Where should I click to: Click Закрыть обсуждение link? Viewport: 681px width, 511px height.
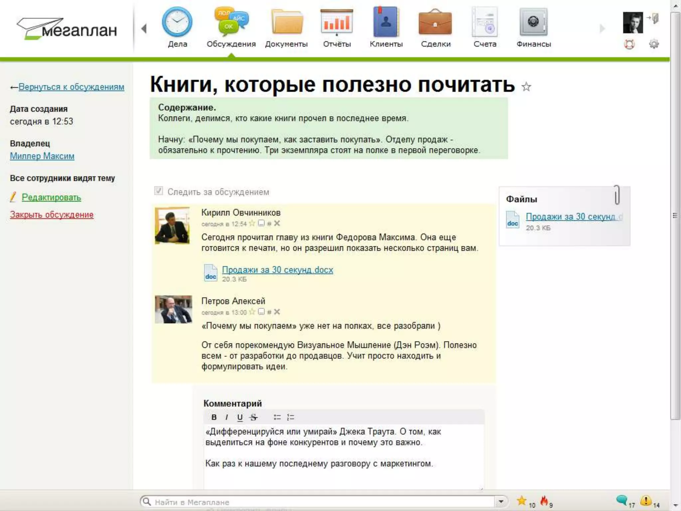tap(52, 215)
